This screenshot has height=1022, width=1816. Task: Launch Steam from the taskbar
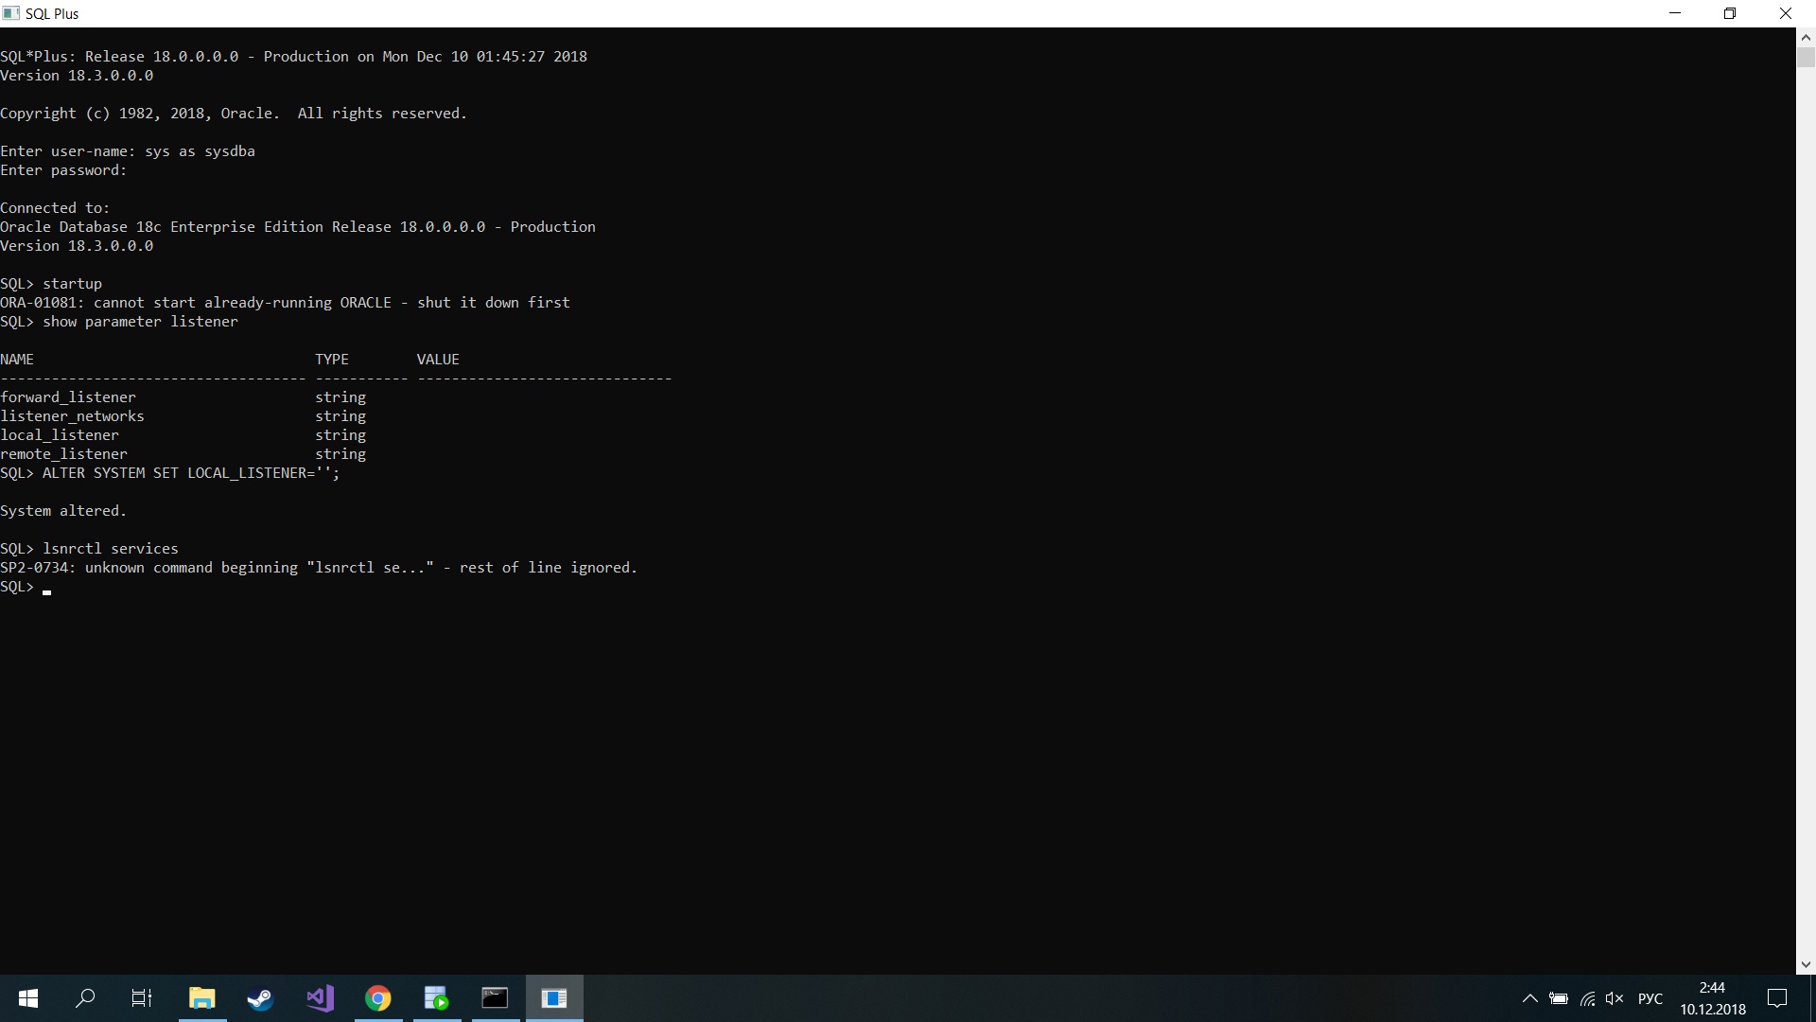point(260,998)
